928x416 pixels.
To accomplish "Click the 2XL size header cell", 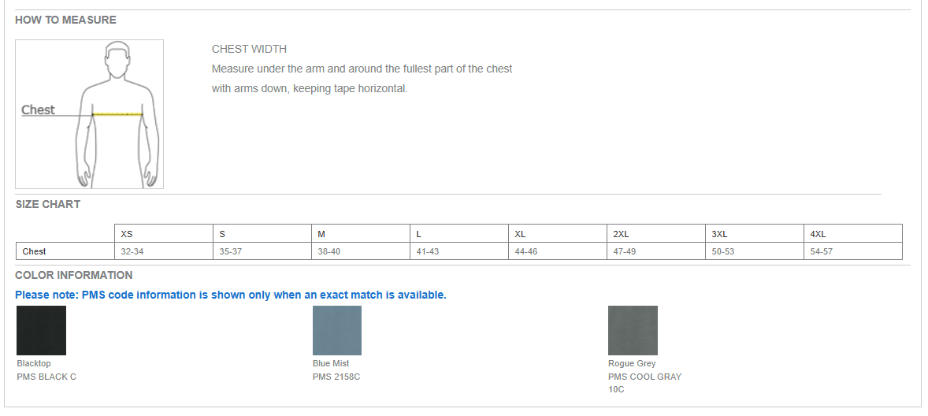I will click(655, 234).
